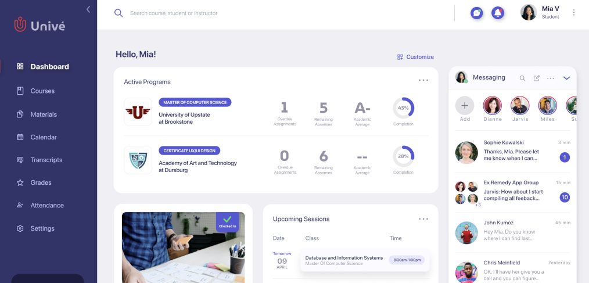Open the Courses menu item
589x283 pixels.
click(35, 91)
